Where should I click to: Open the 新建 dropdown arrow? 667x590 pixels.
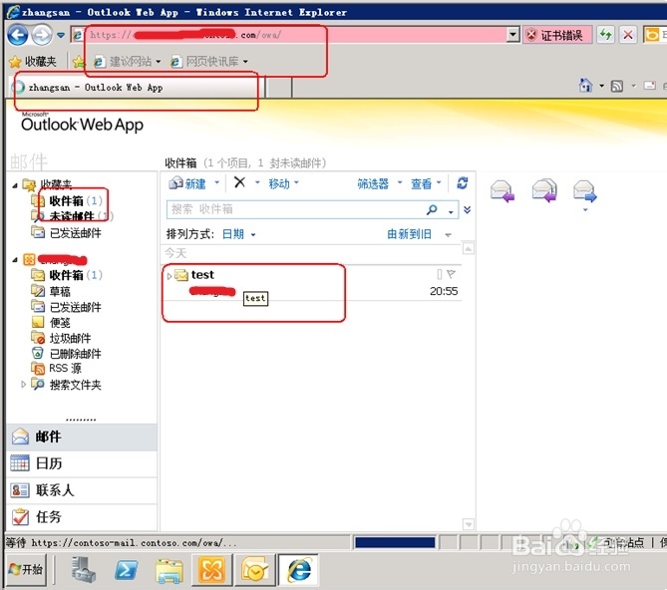217,182
